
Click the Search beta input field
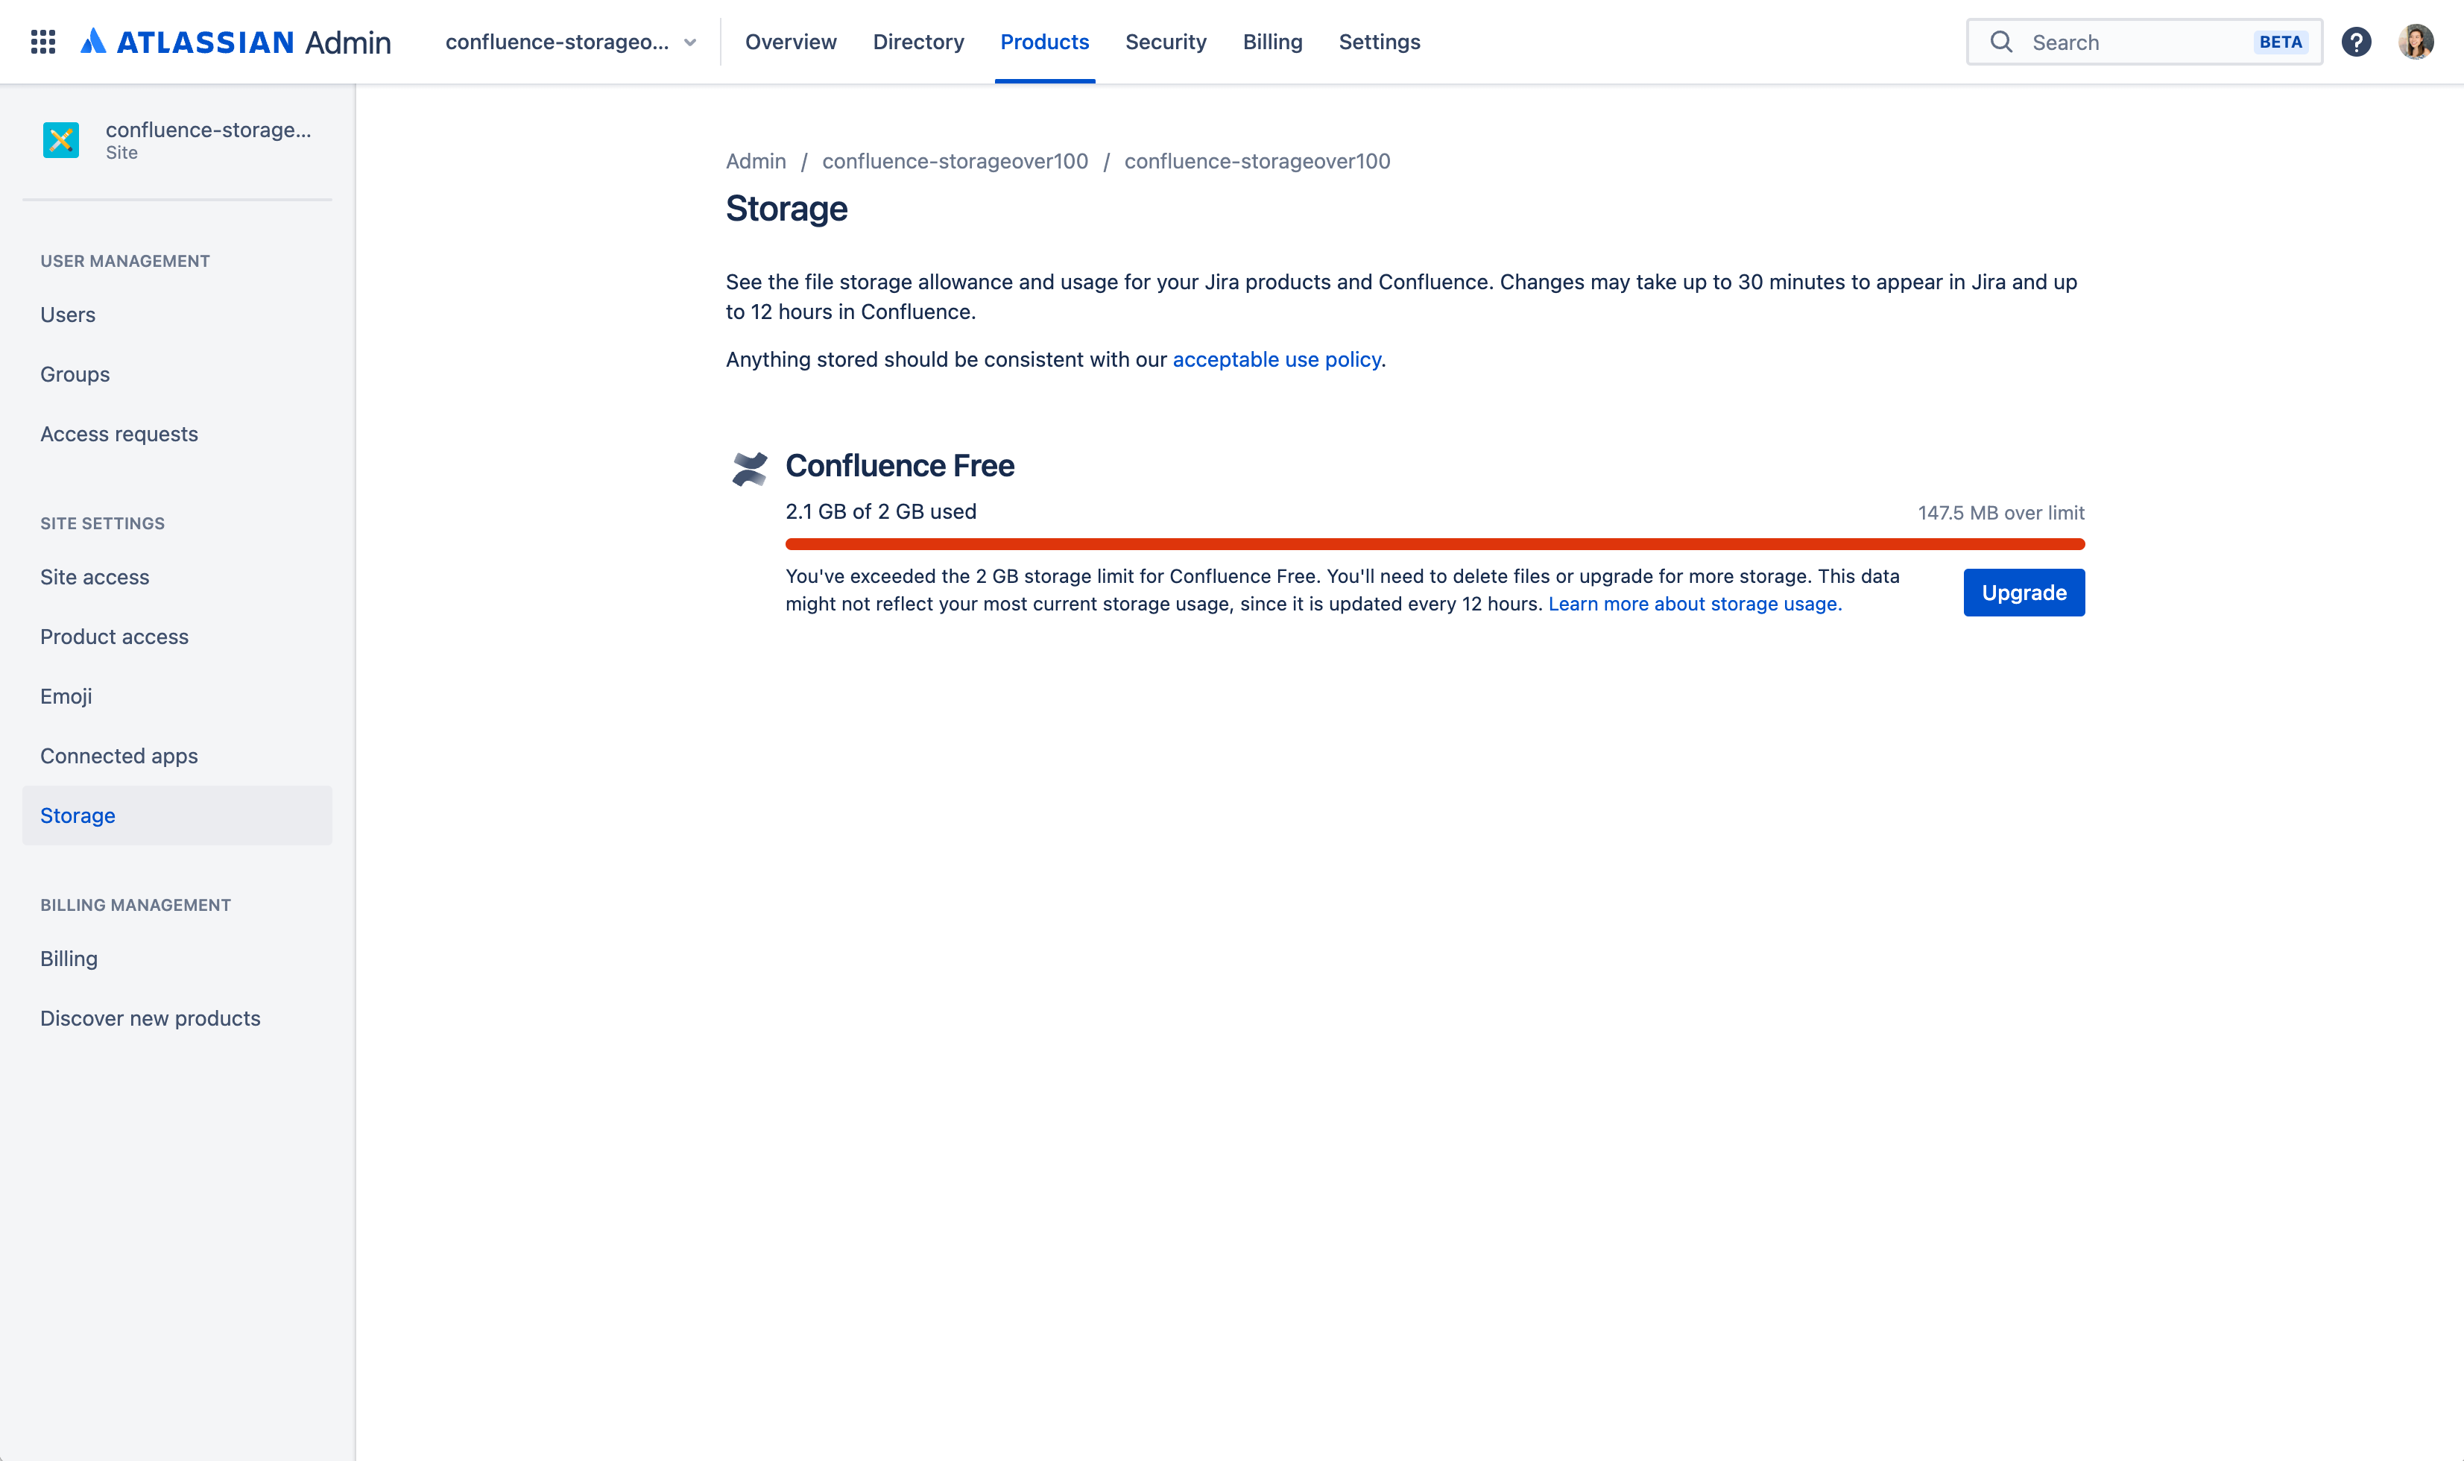(x=2142, y=42)
